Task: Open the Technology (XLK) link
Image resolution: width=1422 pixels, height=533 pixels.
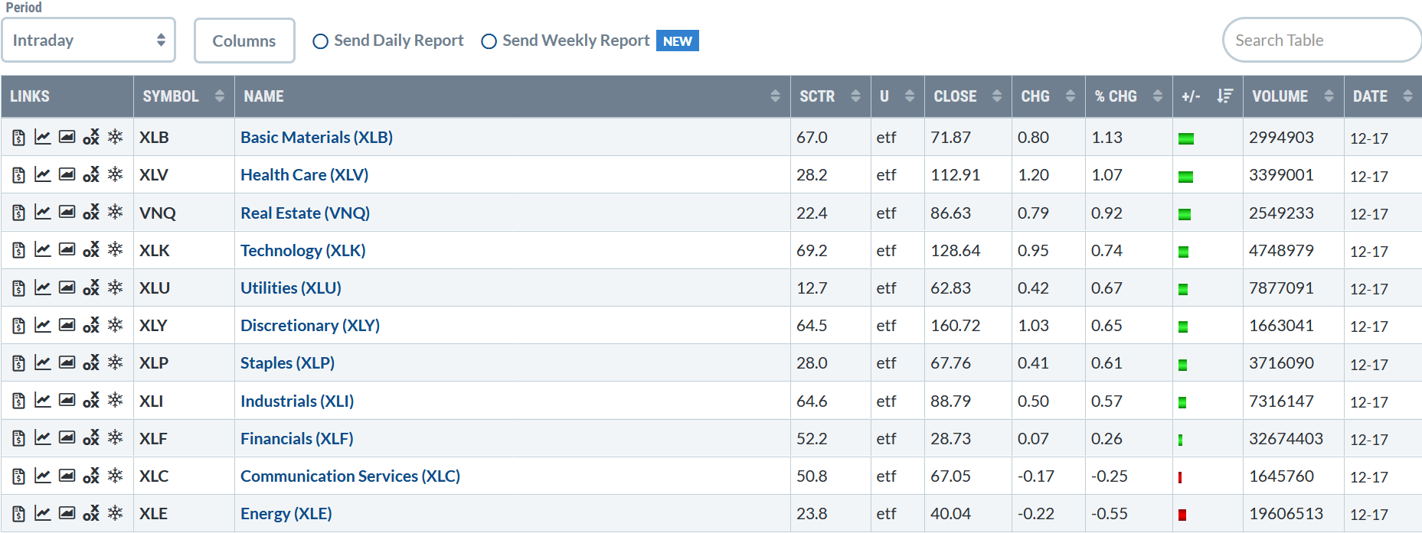Action: pos(302,251)
